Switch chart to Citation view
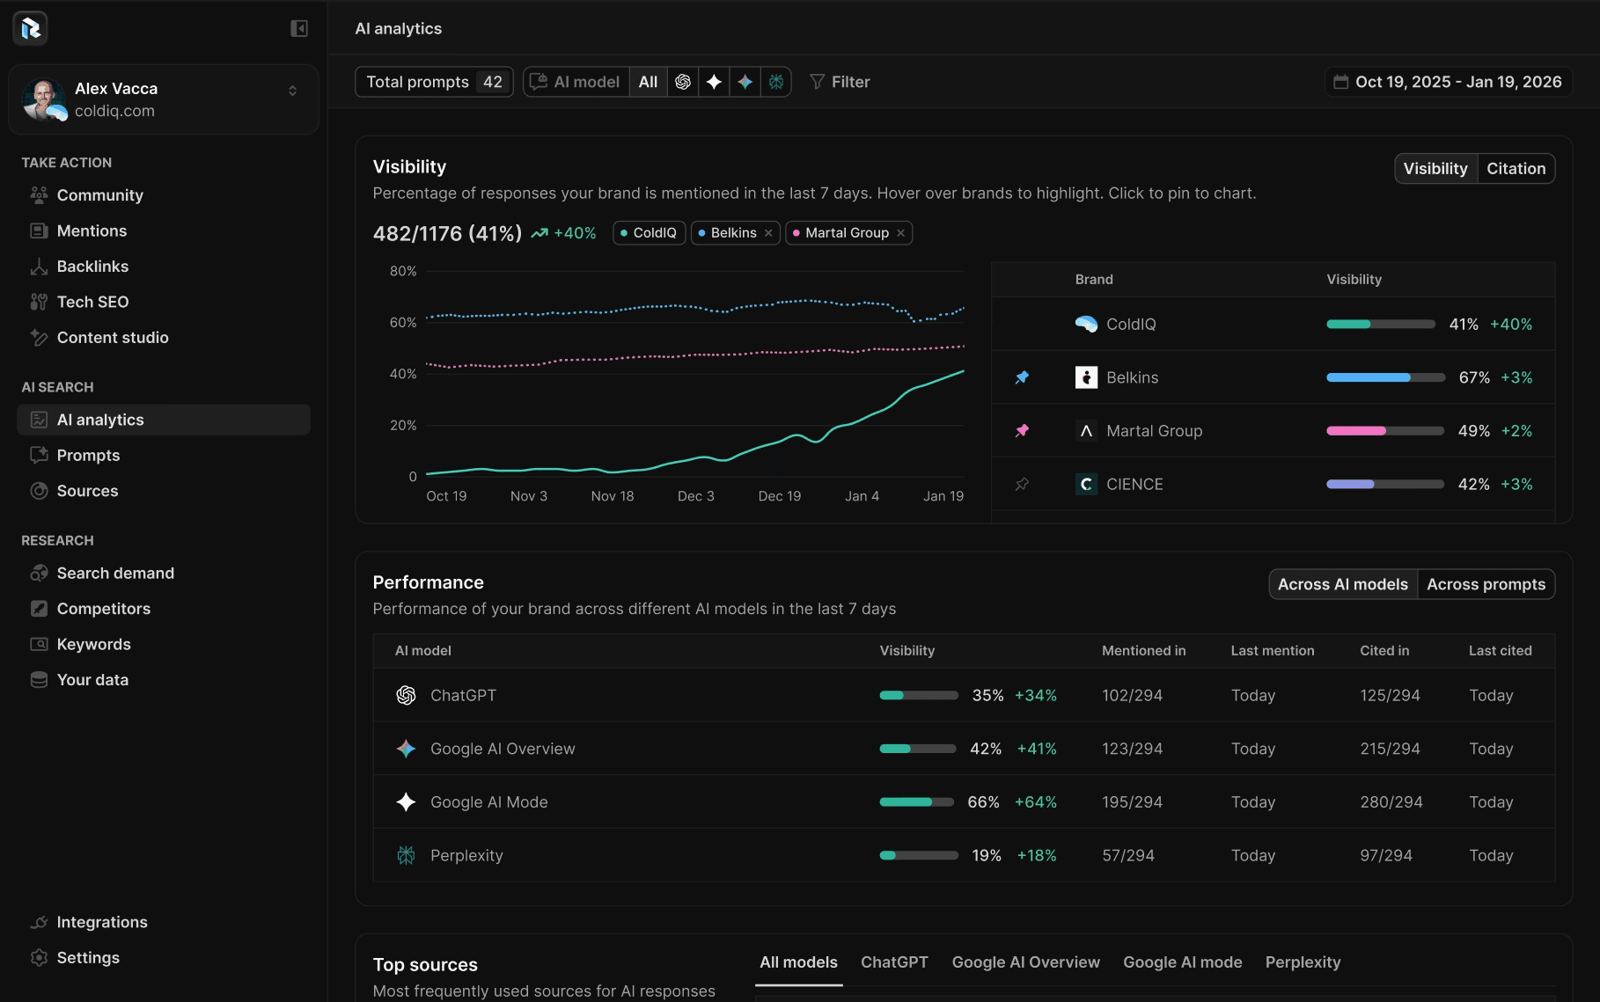This screenshot has width=1600, height=1002. (1516, 169)
